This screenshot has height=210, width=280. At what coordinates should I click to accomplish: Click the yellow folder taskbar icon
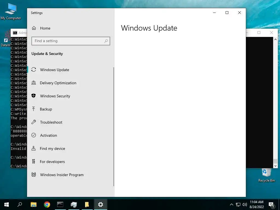[x=87, y=205]
